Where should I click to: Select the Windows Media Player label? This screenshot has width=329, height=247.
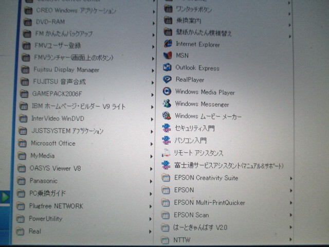pyautogui.click(x=205, y=92)
